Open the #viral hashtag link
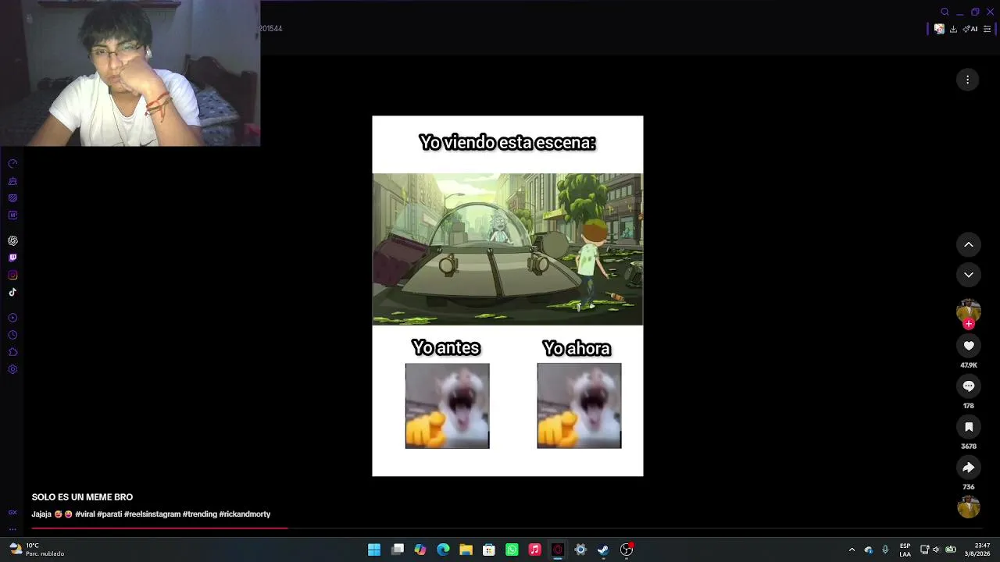This screenshot has width=1000, height=562. tap(84, 514)
